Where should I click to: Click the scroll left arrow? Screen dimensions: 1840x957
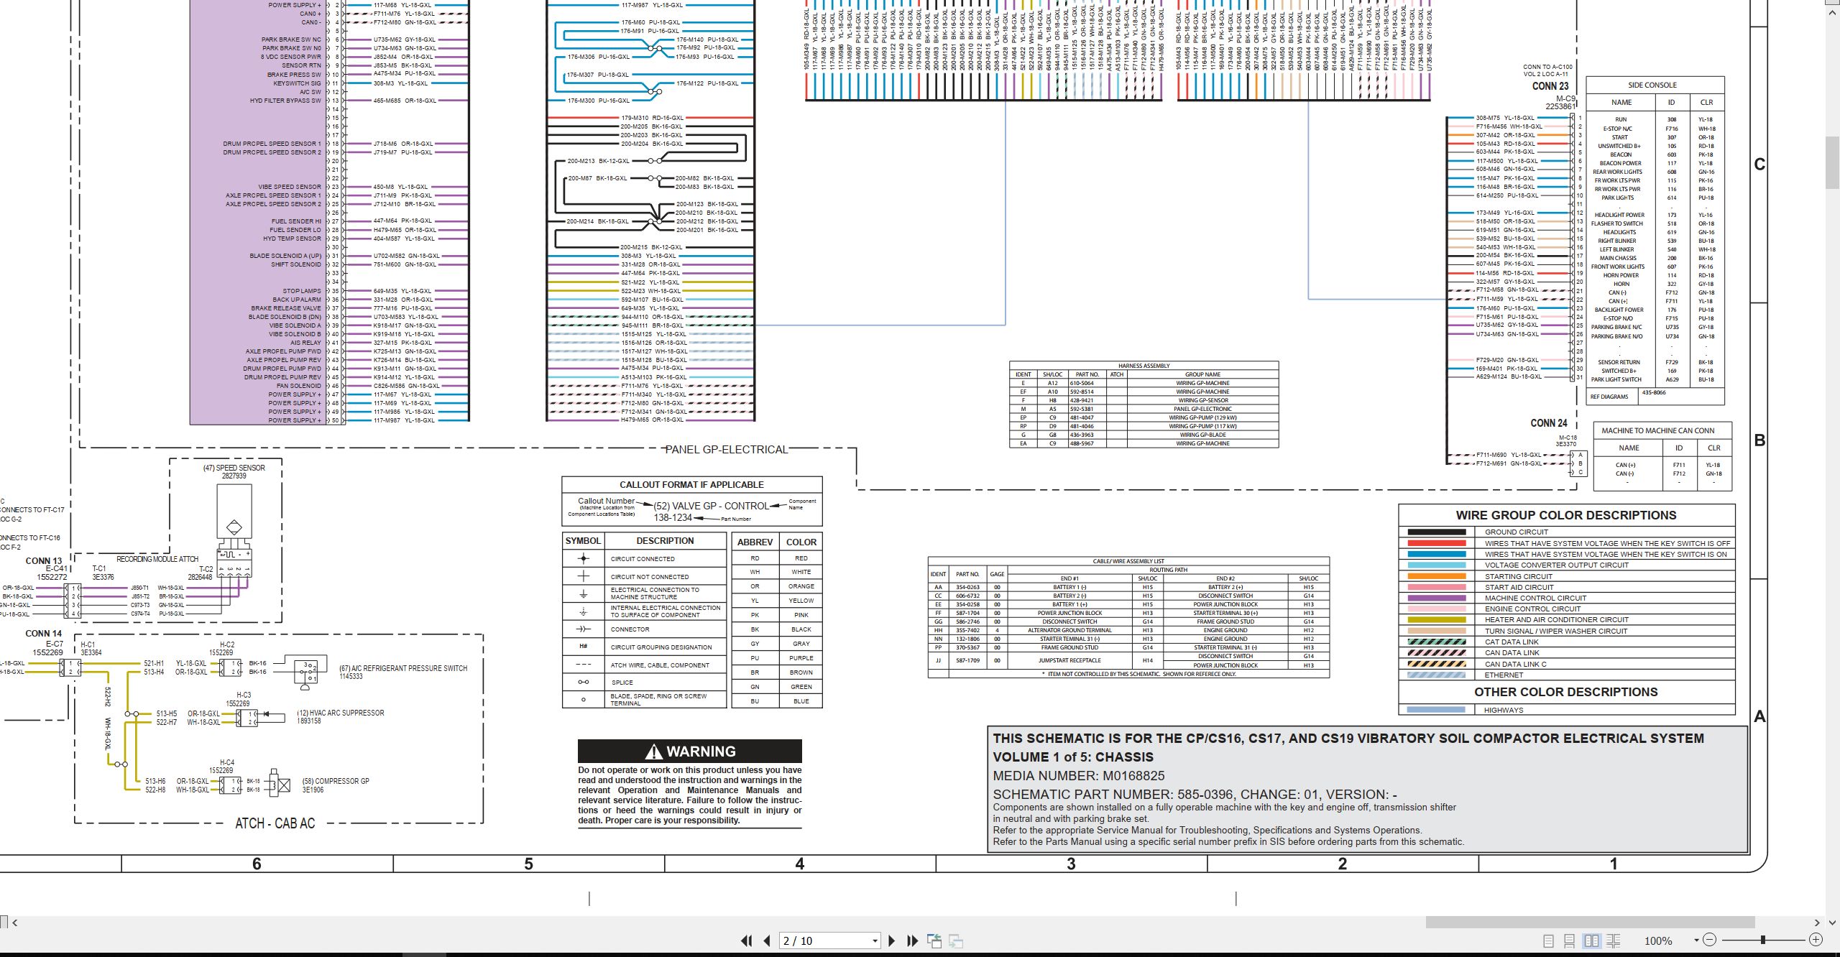point(14,923)
